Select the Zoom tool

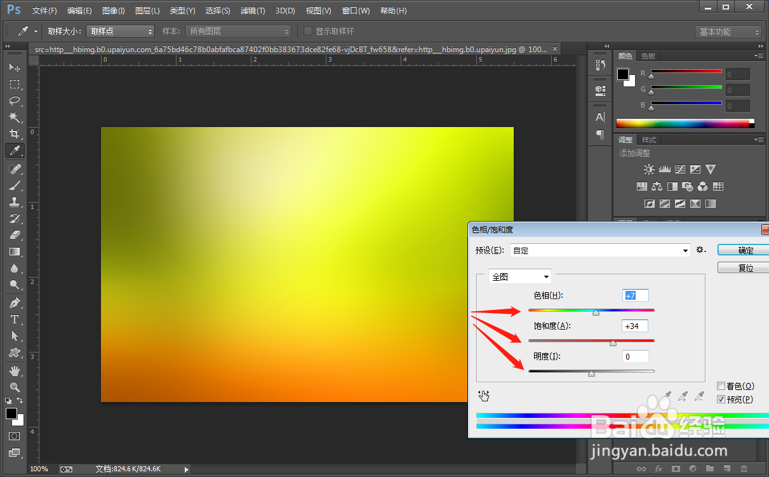point(14,387)
